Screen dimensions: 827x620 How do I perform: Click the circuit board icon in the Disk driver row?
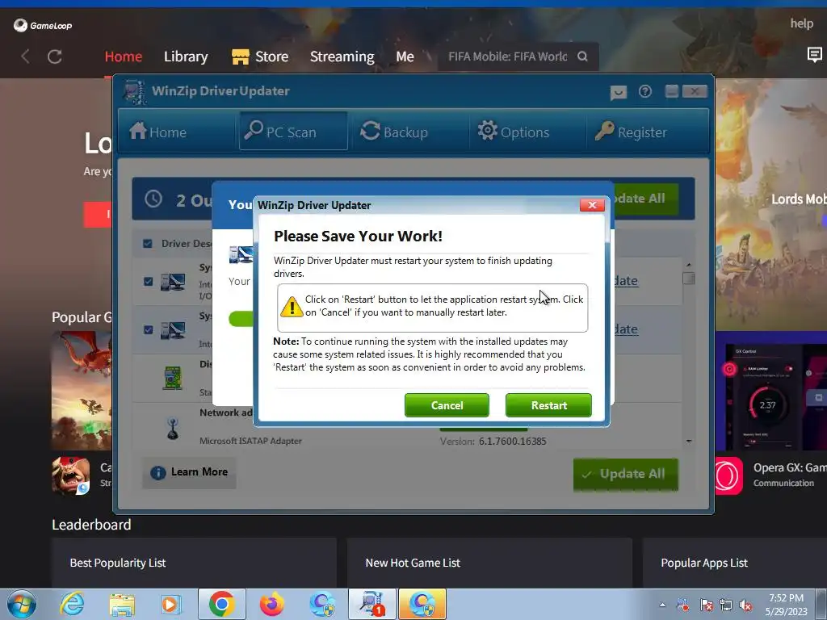pyautogui.click(x=173, y=378)
